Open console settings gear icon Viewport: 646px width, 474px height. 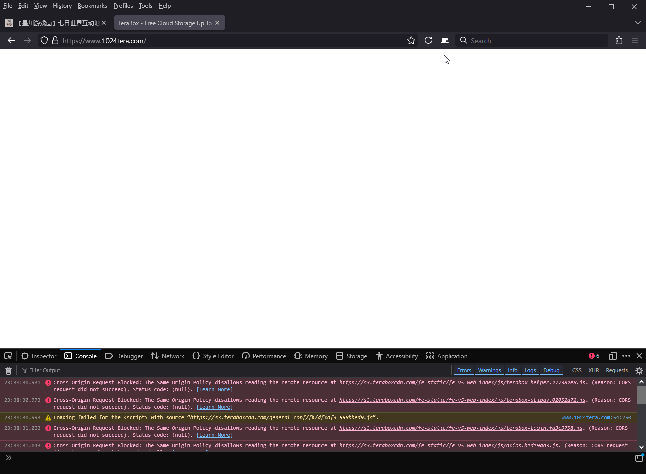(639, 371)
